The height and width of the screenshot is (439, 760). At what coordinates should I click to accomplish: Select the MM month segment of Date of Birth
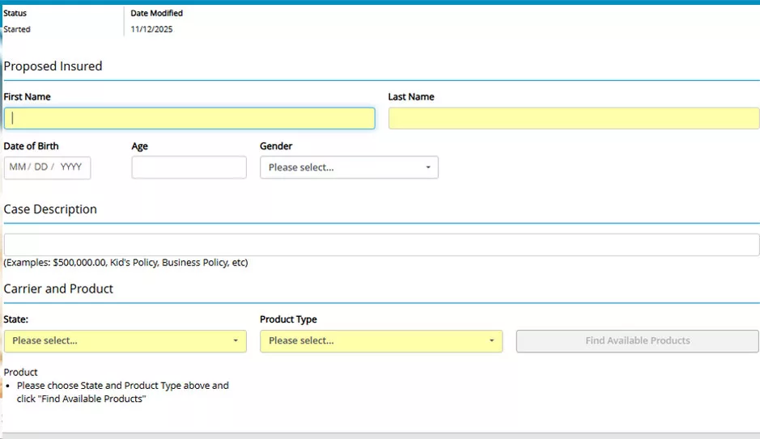pyautogui.click(x=18, y=167)
